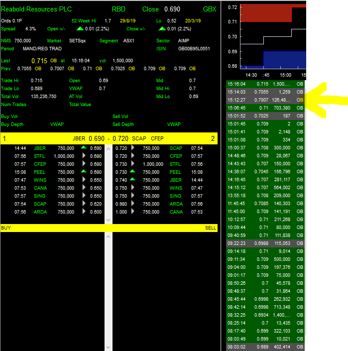Image resolution: width=348 pixels, height=351 pixels.
Task: Click grey arrow on ARDA 0.600 bid row
Action: (84, 211)
